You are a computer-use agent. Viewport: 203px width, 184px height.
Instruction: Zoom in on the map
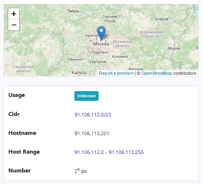[14, 14]
